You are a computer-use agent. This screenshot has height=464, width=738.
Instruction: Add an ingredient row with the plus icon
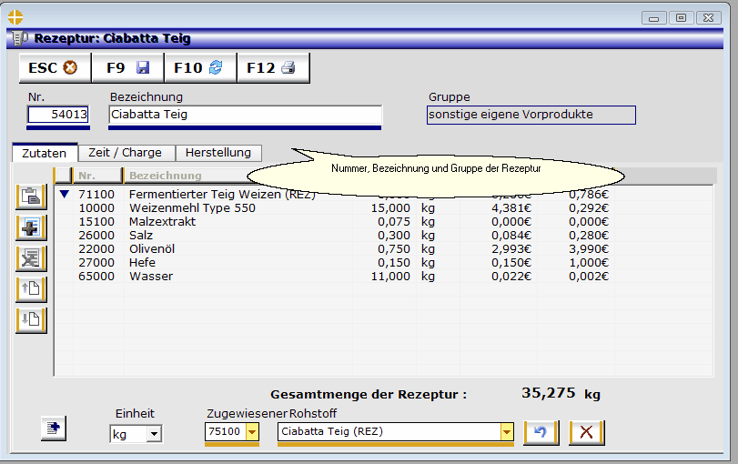pos(31,227)
